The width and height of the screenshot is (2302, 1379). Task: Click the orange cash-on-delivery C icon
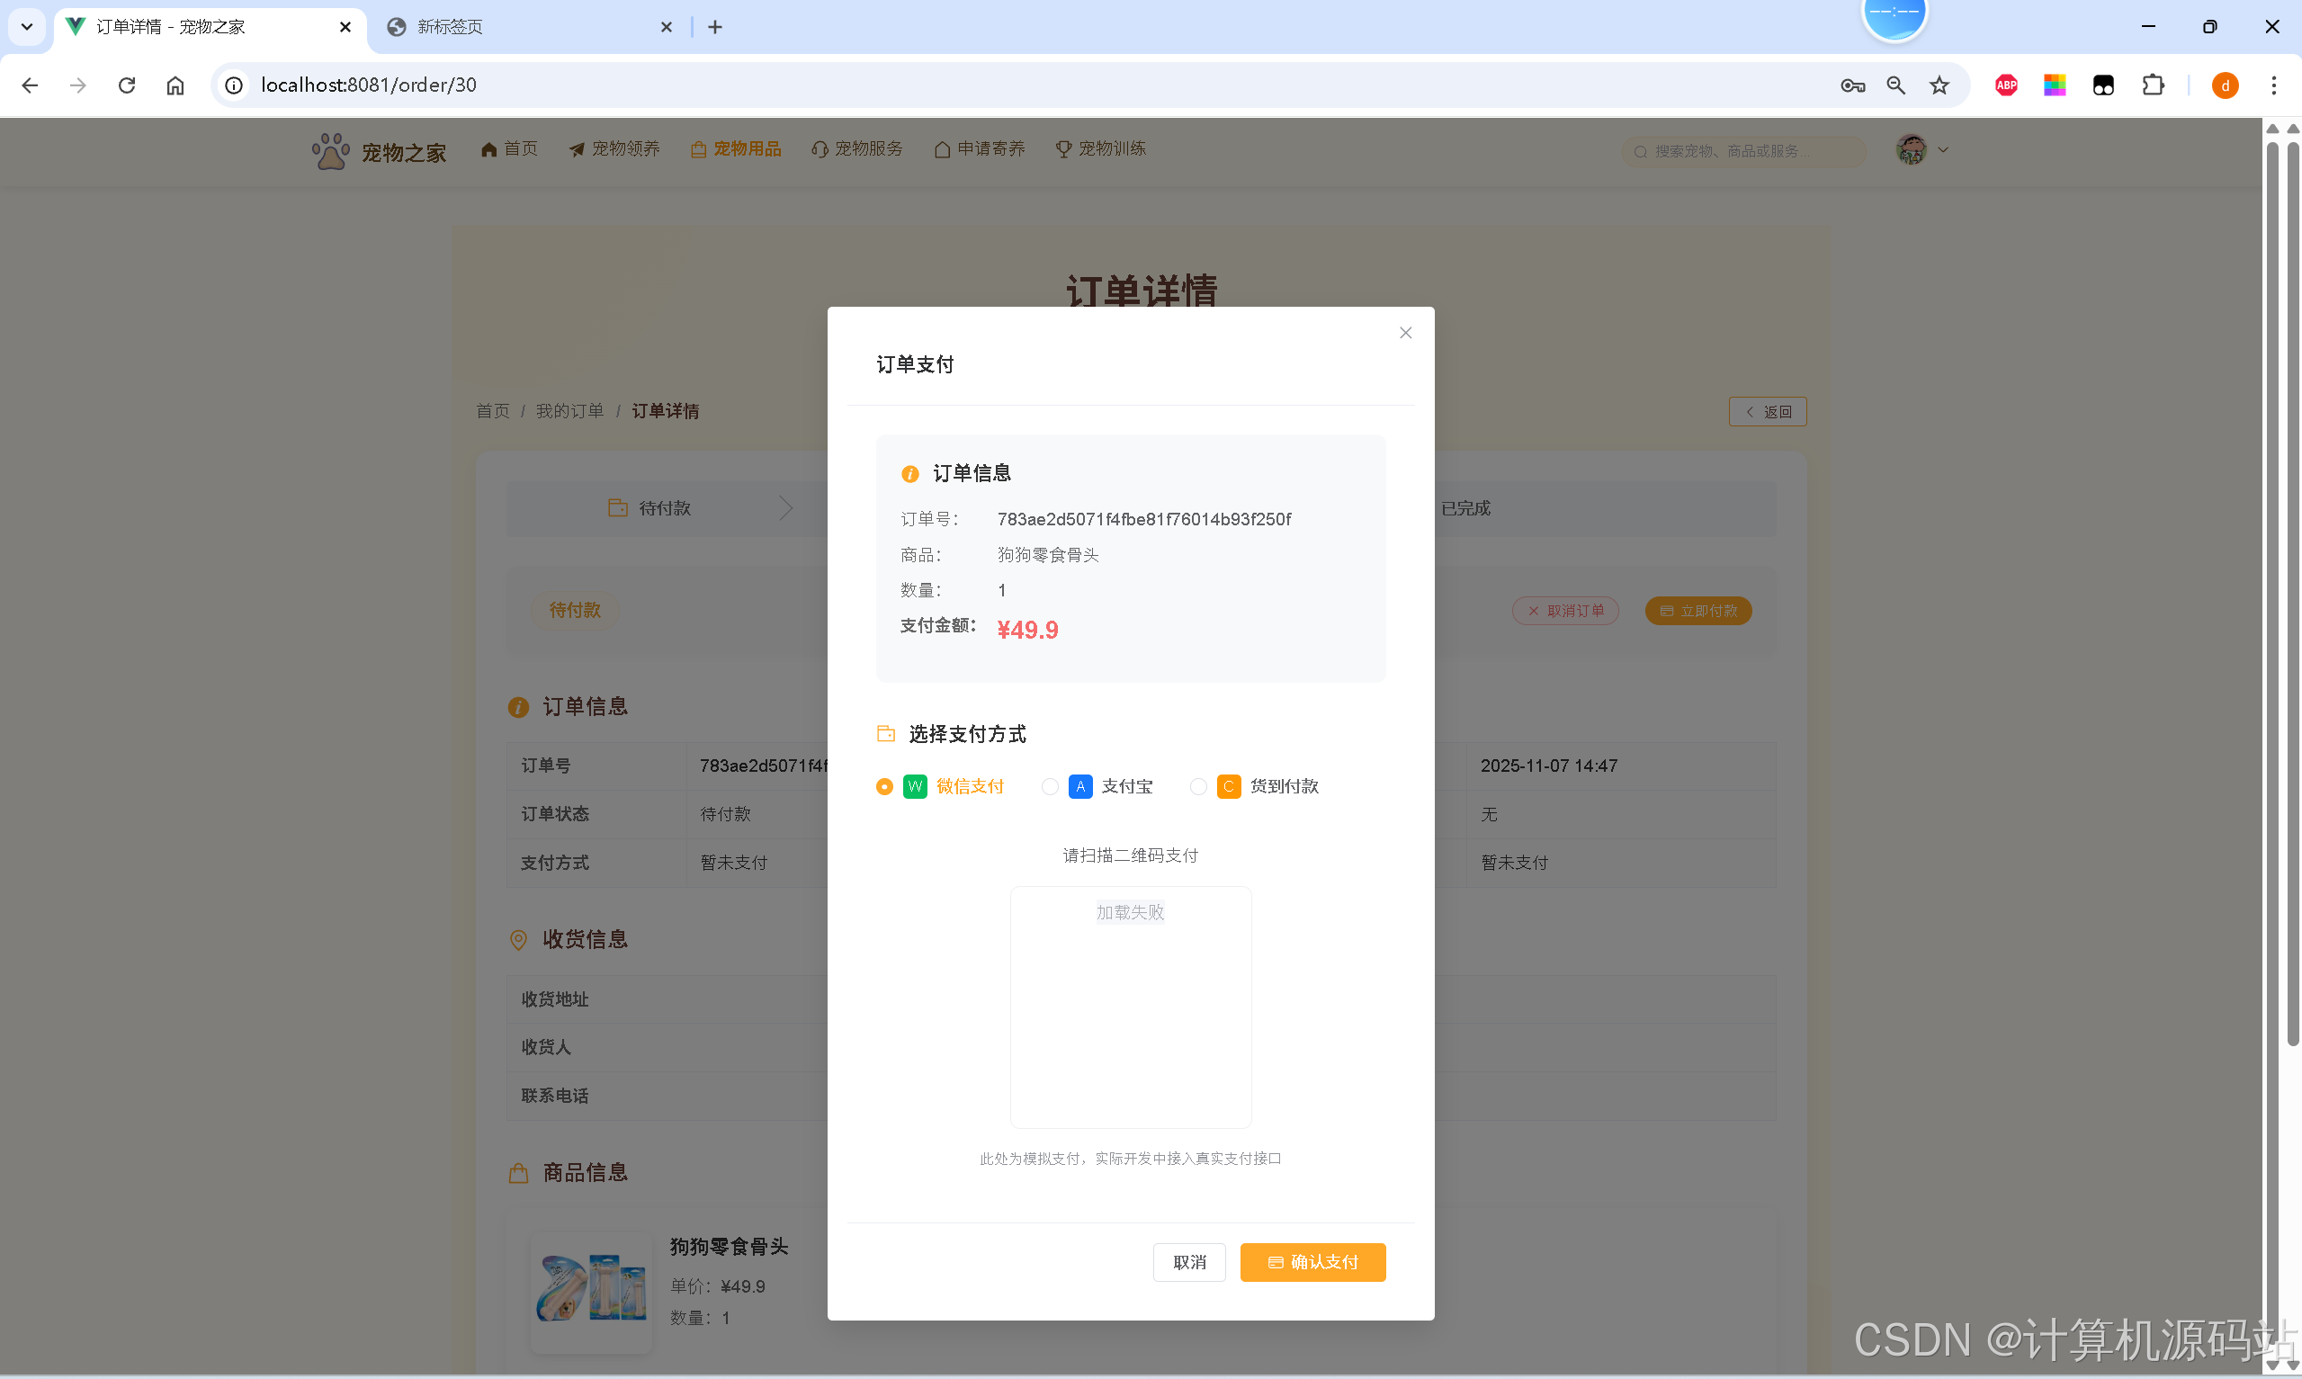pyautogui.click(x=1229, y=786)
